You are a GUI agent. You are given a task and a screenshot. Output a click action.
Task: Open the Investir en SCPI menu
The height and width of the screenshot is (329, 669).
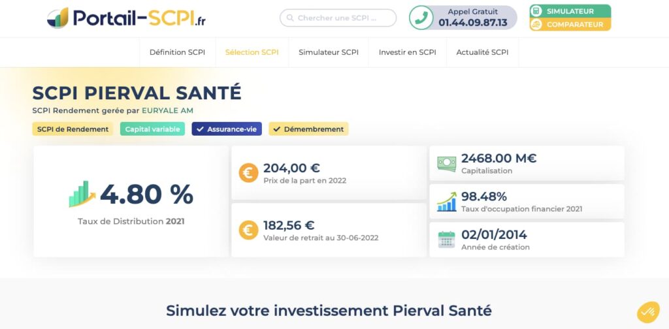(408, 52)
